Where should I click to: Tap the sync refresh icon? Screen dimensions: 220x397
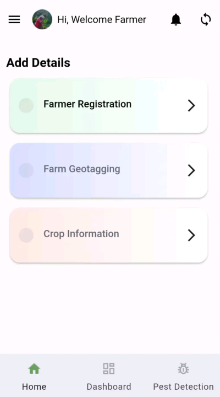[x=206, y=19]
